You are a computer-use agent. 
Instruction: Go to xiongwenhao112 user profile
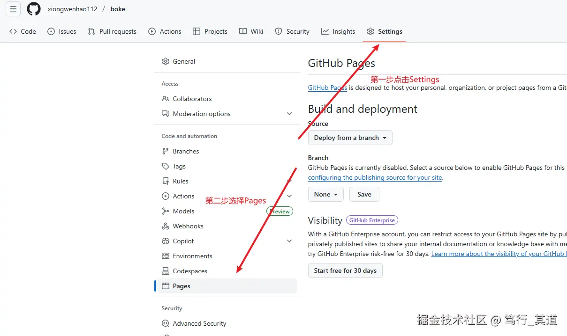pos(73,9)
